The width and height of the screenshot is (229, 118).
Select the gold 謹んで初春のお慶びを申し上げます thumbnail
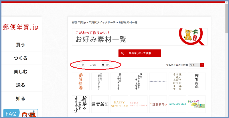pos(177,81)
